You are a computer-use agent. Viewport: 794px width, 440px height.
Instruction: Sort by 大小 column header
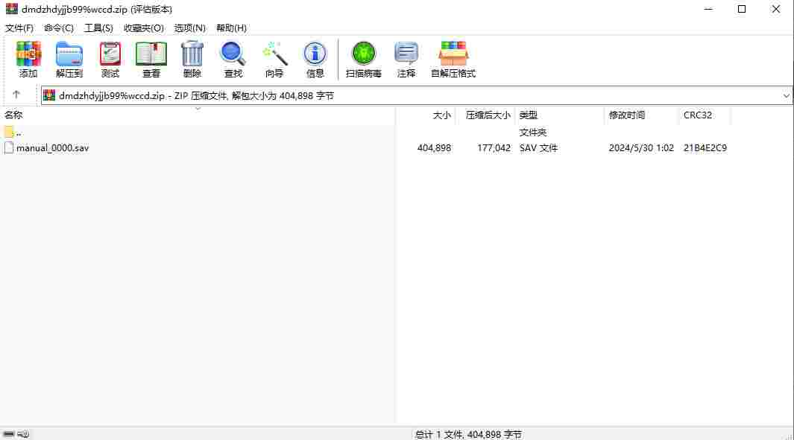441,115
